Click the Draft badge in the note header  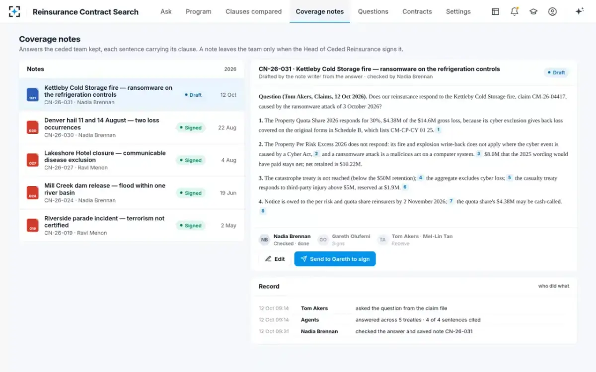click(556, 72)
